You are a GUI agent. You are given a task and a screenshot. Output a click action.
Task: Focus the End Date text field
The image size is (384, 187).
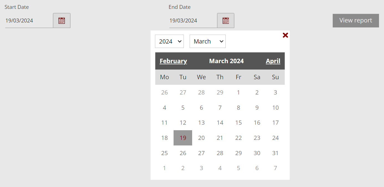pos(193,21)
